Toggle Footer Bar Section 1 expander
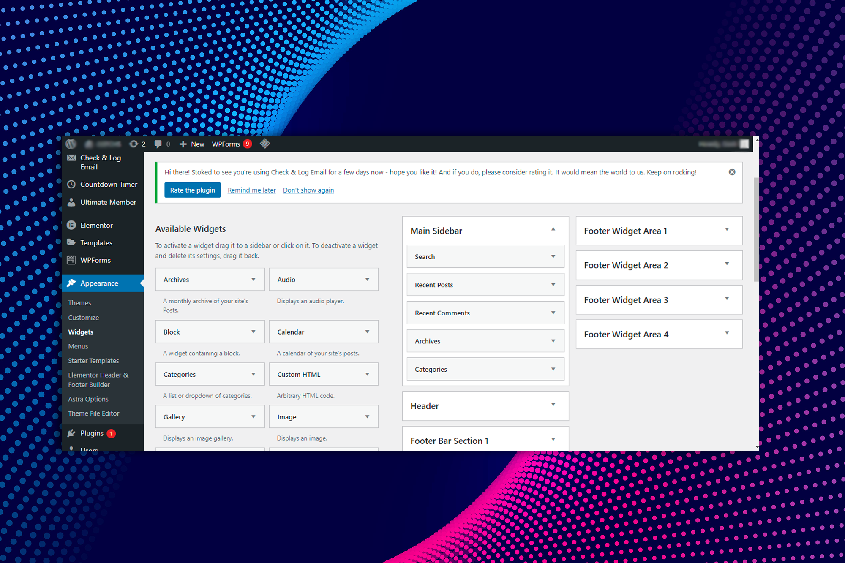 pos(552,440)
